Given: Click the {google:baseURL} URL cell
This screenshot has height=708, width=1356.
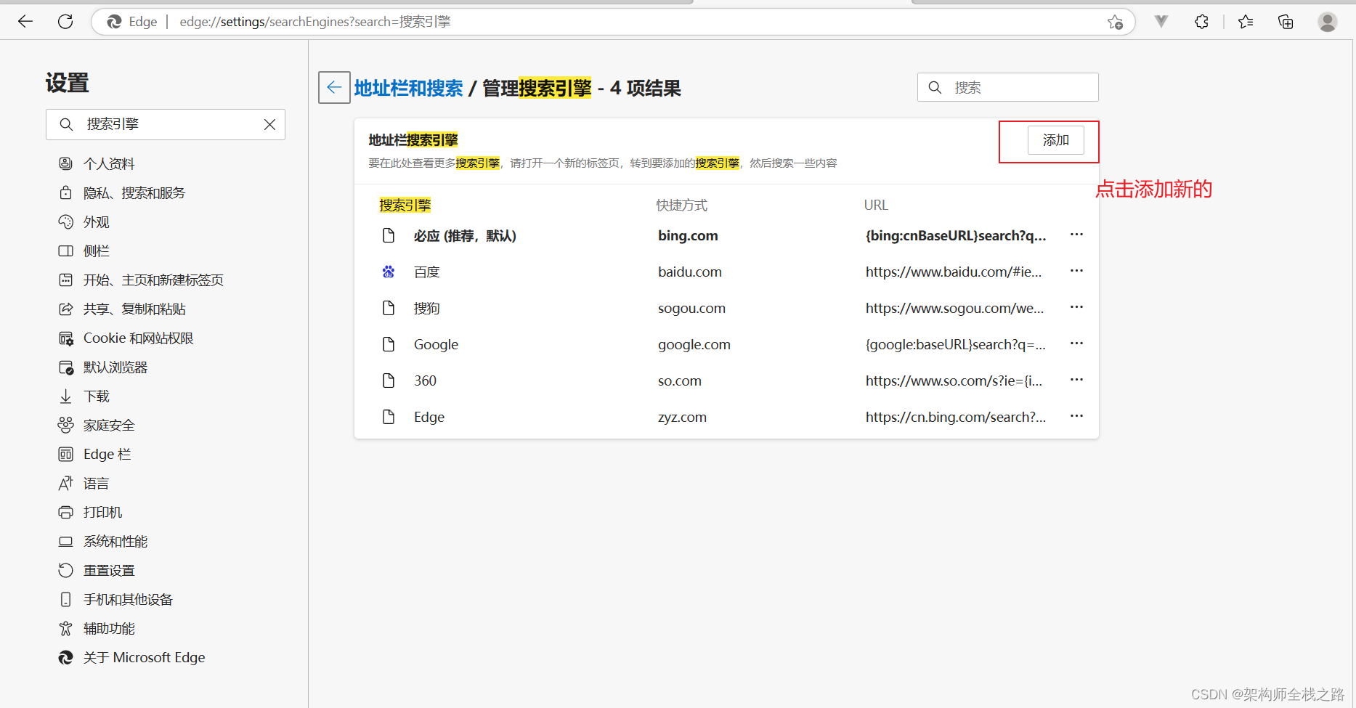Looking at the screenshot, I should (956, 344).
